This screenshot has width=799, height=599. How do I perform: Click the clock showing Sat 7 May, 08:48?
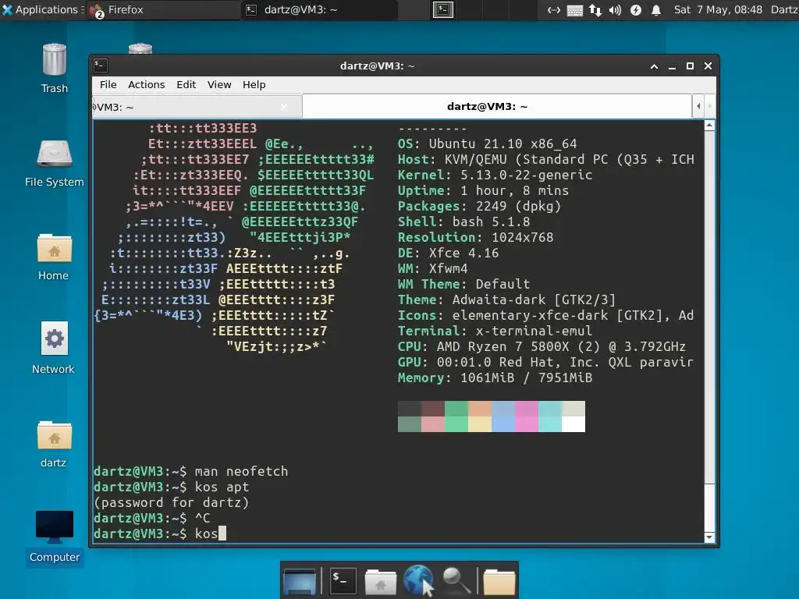718,9
